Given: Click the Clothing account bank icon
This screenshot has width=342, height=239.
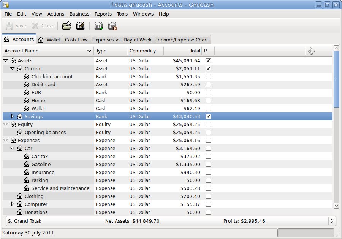Looking at the screenshot, I should pos(20,196).
